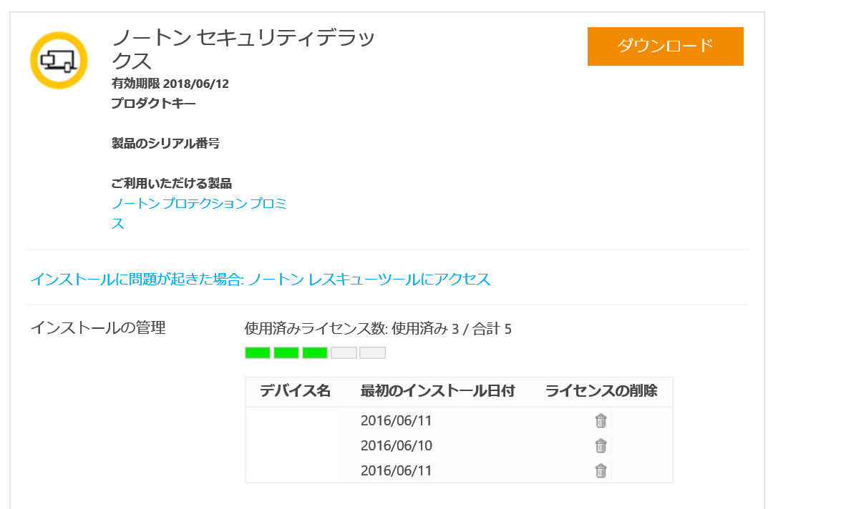Click the first empty license bar segment

point(344,352)
